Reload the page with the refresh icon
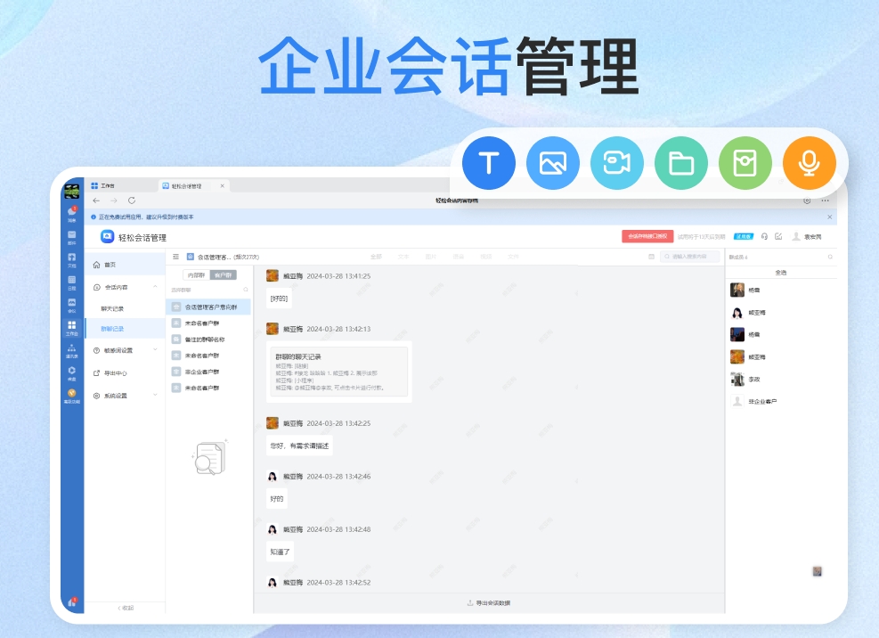The width and height of the screenshot is (879, 638). coord(132,200)
